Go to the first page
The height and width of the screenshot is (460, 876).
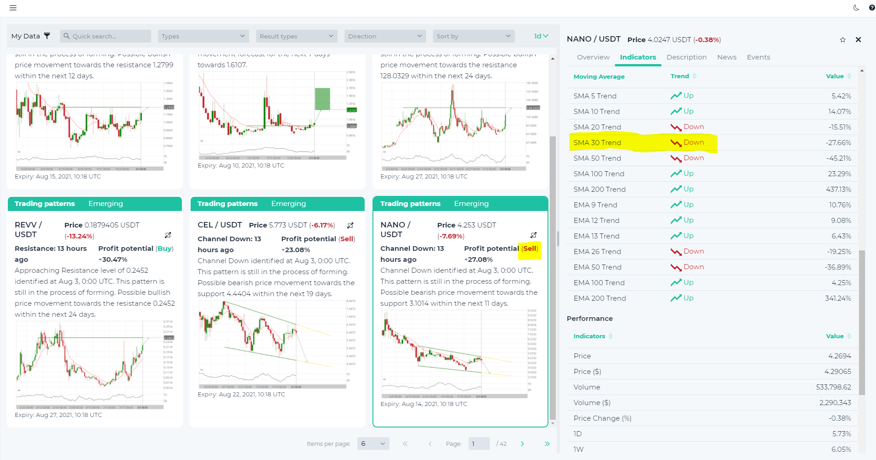(x=405, y=444)
